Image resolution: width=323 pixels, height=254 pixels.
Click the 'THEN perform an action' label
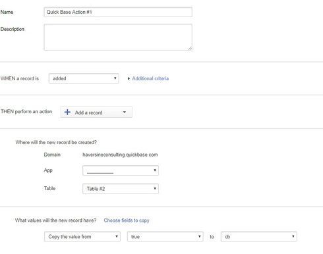[x=26, y=111]
